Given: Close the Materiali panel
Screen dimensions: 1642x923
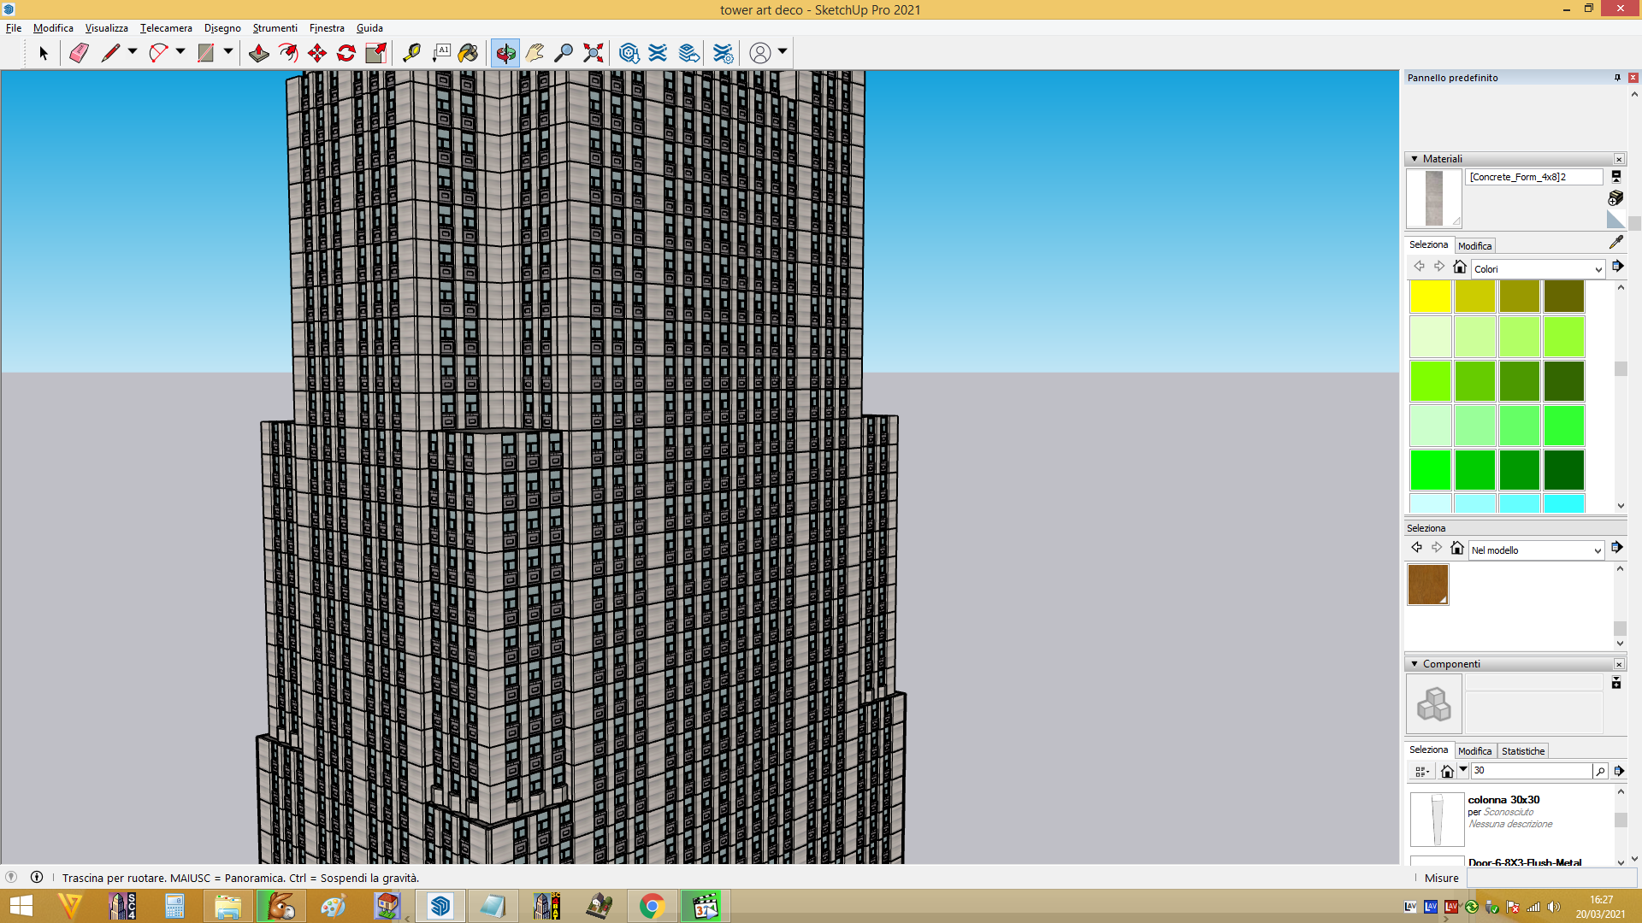Looking at the screenshot, I should point(1619,159).
